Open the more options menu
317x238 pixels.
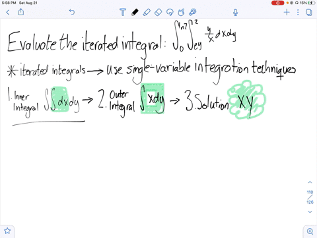point(298,12)
